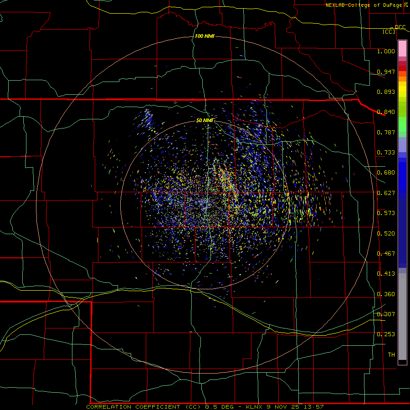Click the TH label at the legend bottom
The image size is (410, 410).
point(391,355)
